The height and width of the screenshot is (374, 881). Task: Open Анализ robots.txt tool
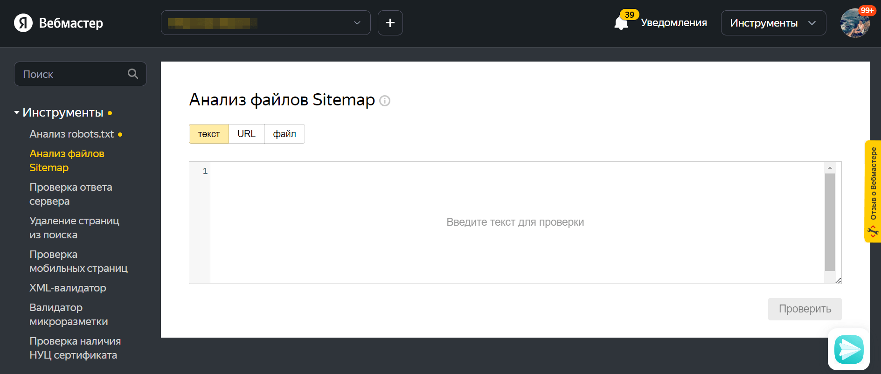pos(71,134)
